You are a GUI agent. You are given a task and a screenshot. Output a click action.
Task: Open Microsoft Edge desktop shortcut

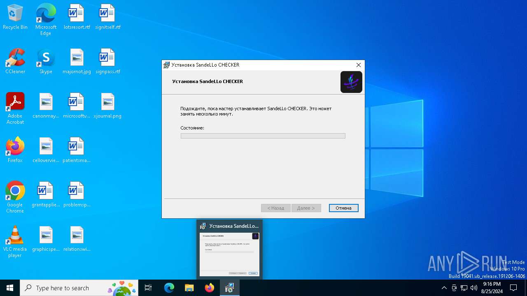click(x=46, y=19)
